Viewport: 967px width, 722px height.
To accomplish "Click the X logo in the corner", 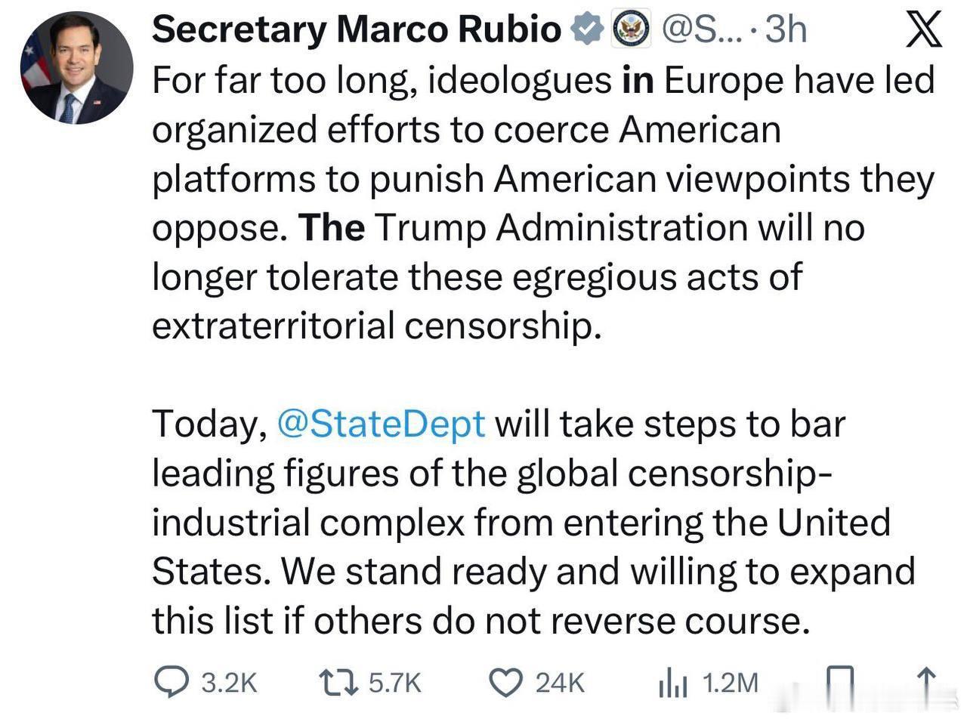I will pos(923,31).
